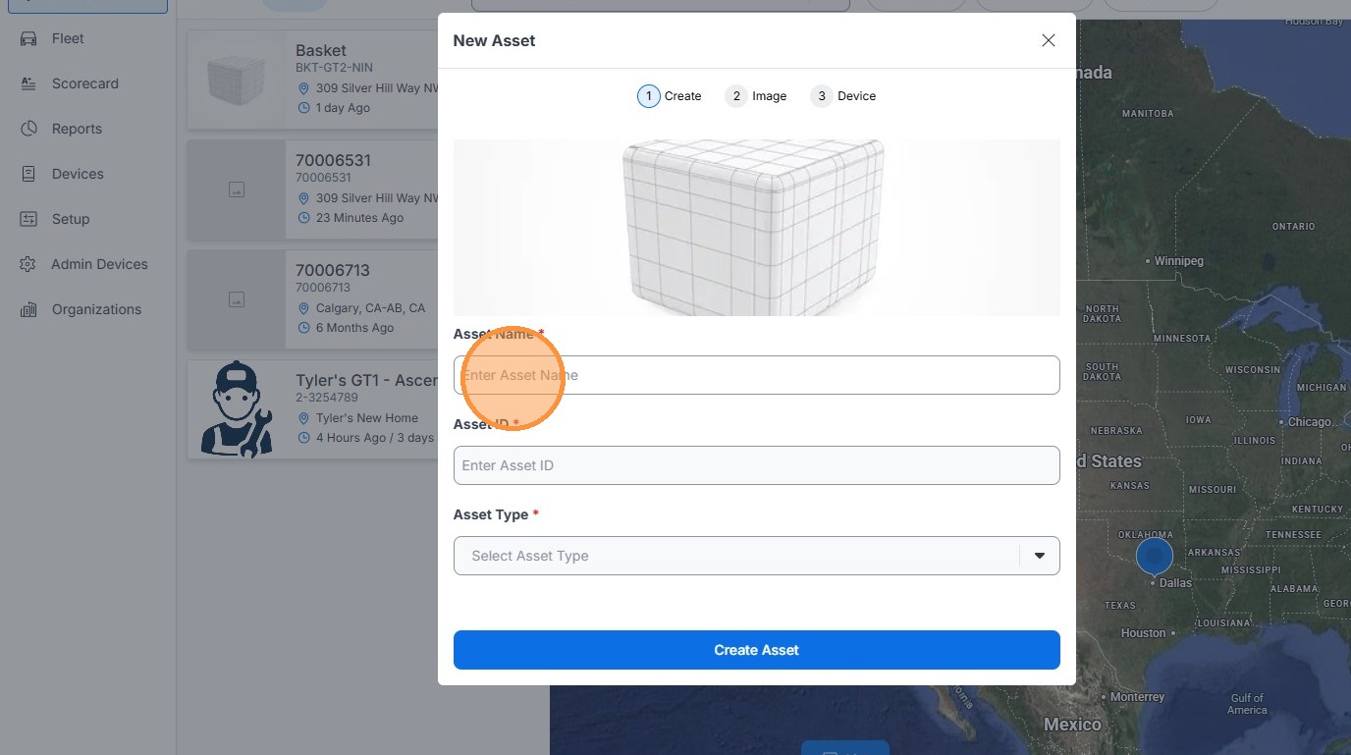This screenshot has height=755, width=1351.
Task: Go to step 1 Create
Action: click(x=669, y=96)
